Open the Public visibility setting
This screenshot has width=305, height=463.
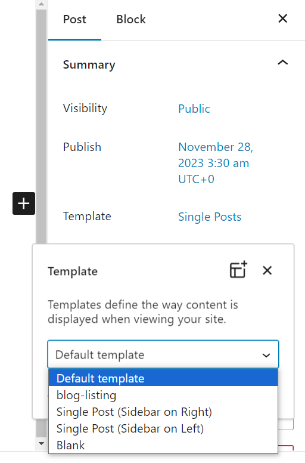pyautogui.click(x=194, y=109)
